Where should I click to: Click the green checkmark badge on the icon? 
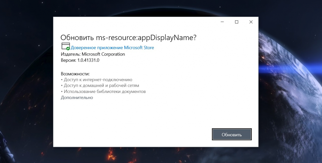point(68,49)
